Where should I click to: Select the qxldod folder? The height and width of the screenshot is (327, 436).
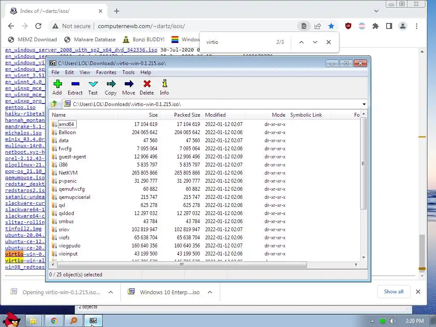point(66,213)
